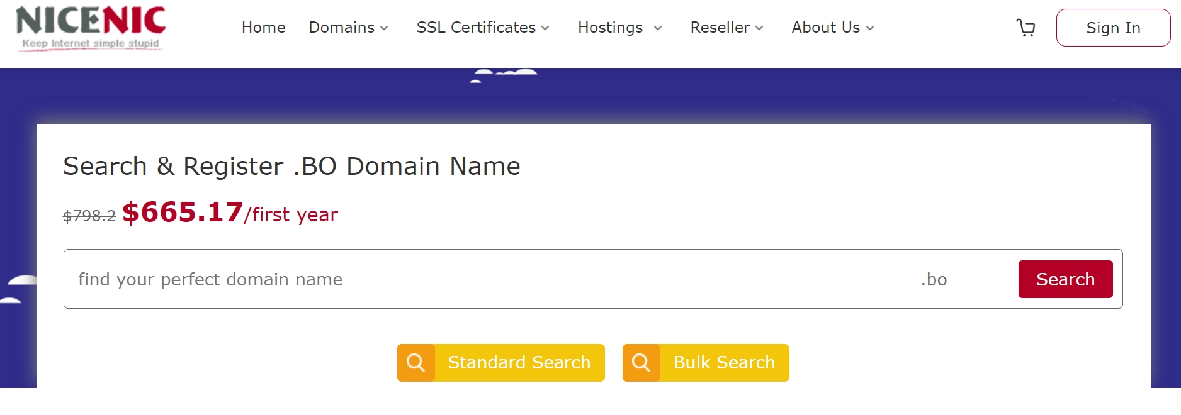Click the struck-through $798.2 price
Viewport: 1181px width, 415px height.
point(89,216)
